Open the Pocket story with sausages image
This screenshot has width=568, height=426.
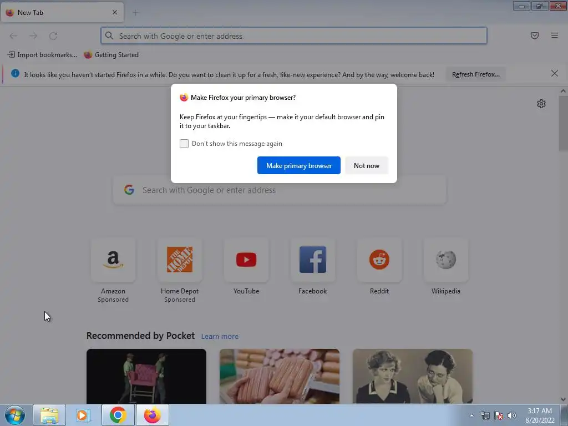pos(280,376)
